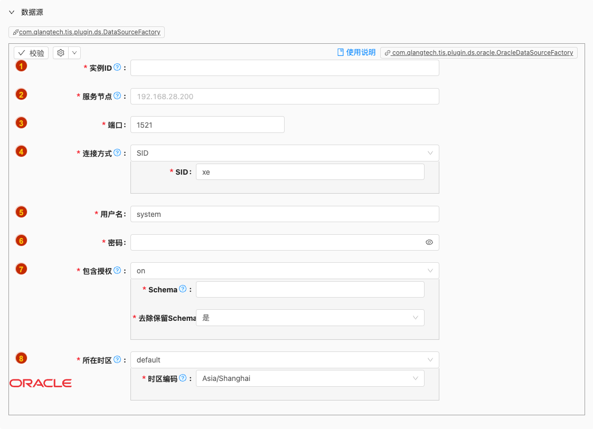
Task: Open the 使用说明 usage link
Action: [x=356, y=52]
